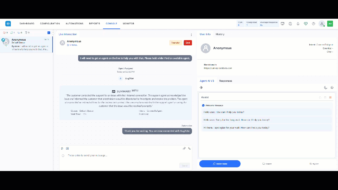Switch to the Responses tab

226,81
